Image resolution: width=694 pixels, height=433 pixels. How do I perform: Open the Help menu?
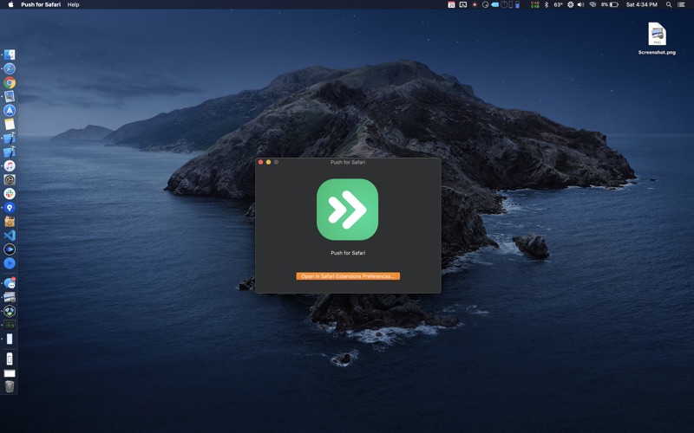[74, 4]
